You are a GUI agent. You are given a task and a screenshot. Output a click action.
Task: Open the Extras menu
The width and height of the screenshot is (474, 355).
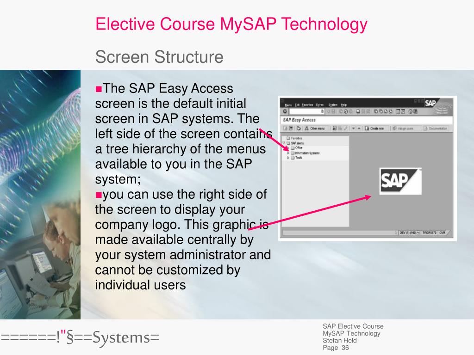[320, 105]
